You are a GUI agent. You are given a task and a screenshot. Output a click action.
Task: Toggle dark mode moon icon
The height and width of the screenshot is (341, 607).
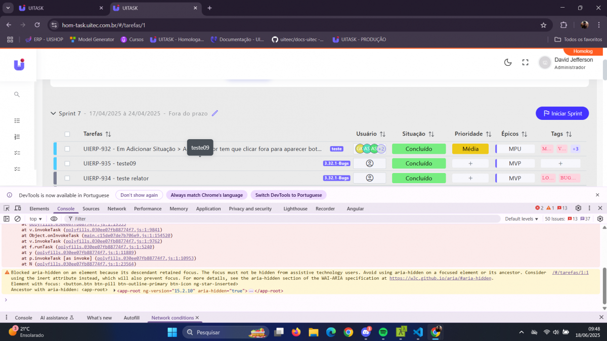[x=508, y=62]
